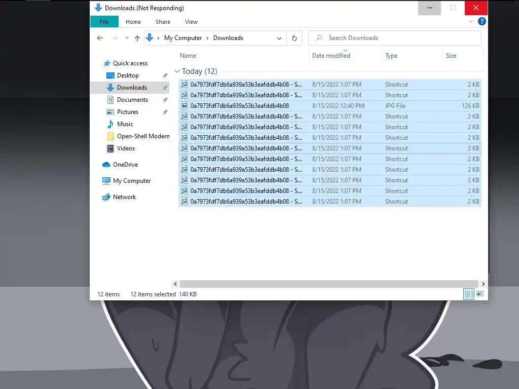Select Network in the navigation pane

click(124, 197)
